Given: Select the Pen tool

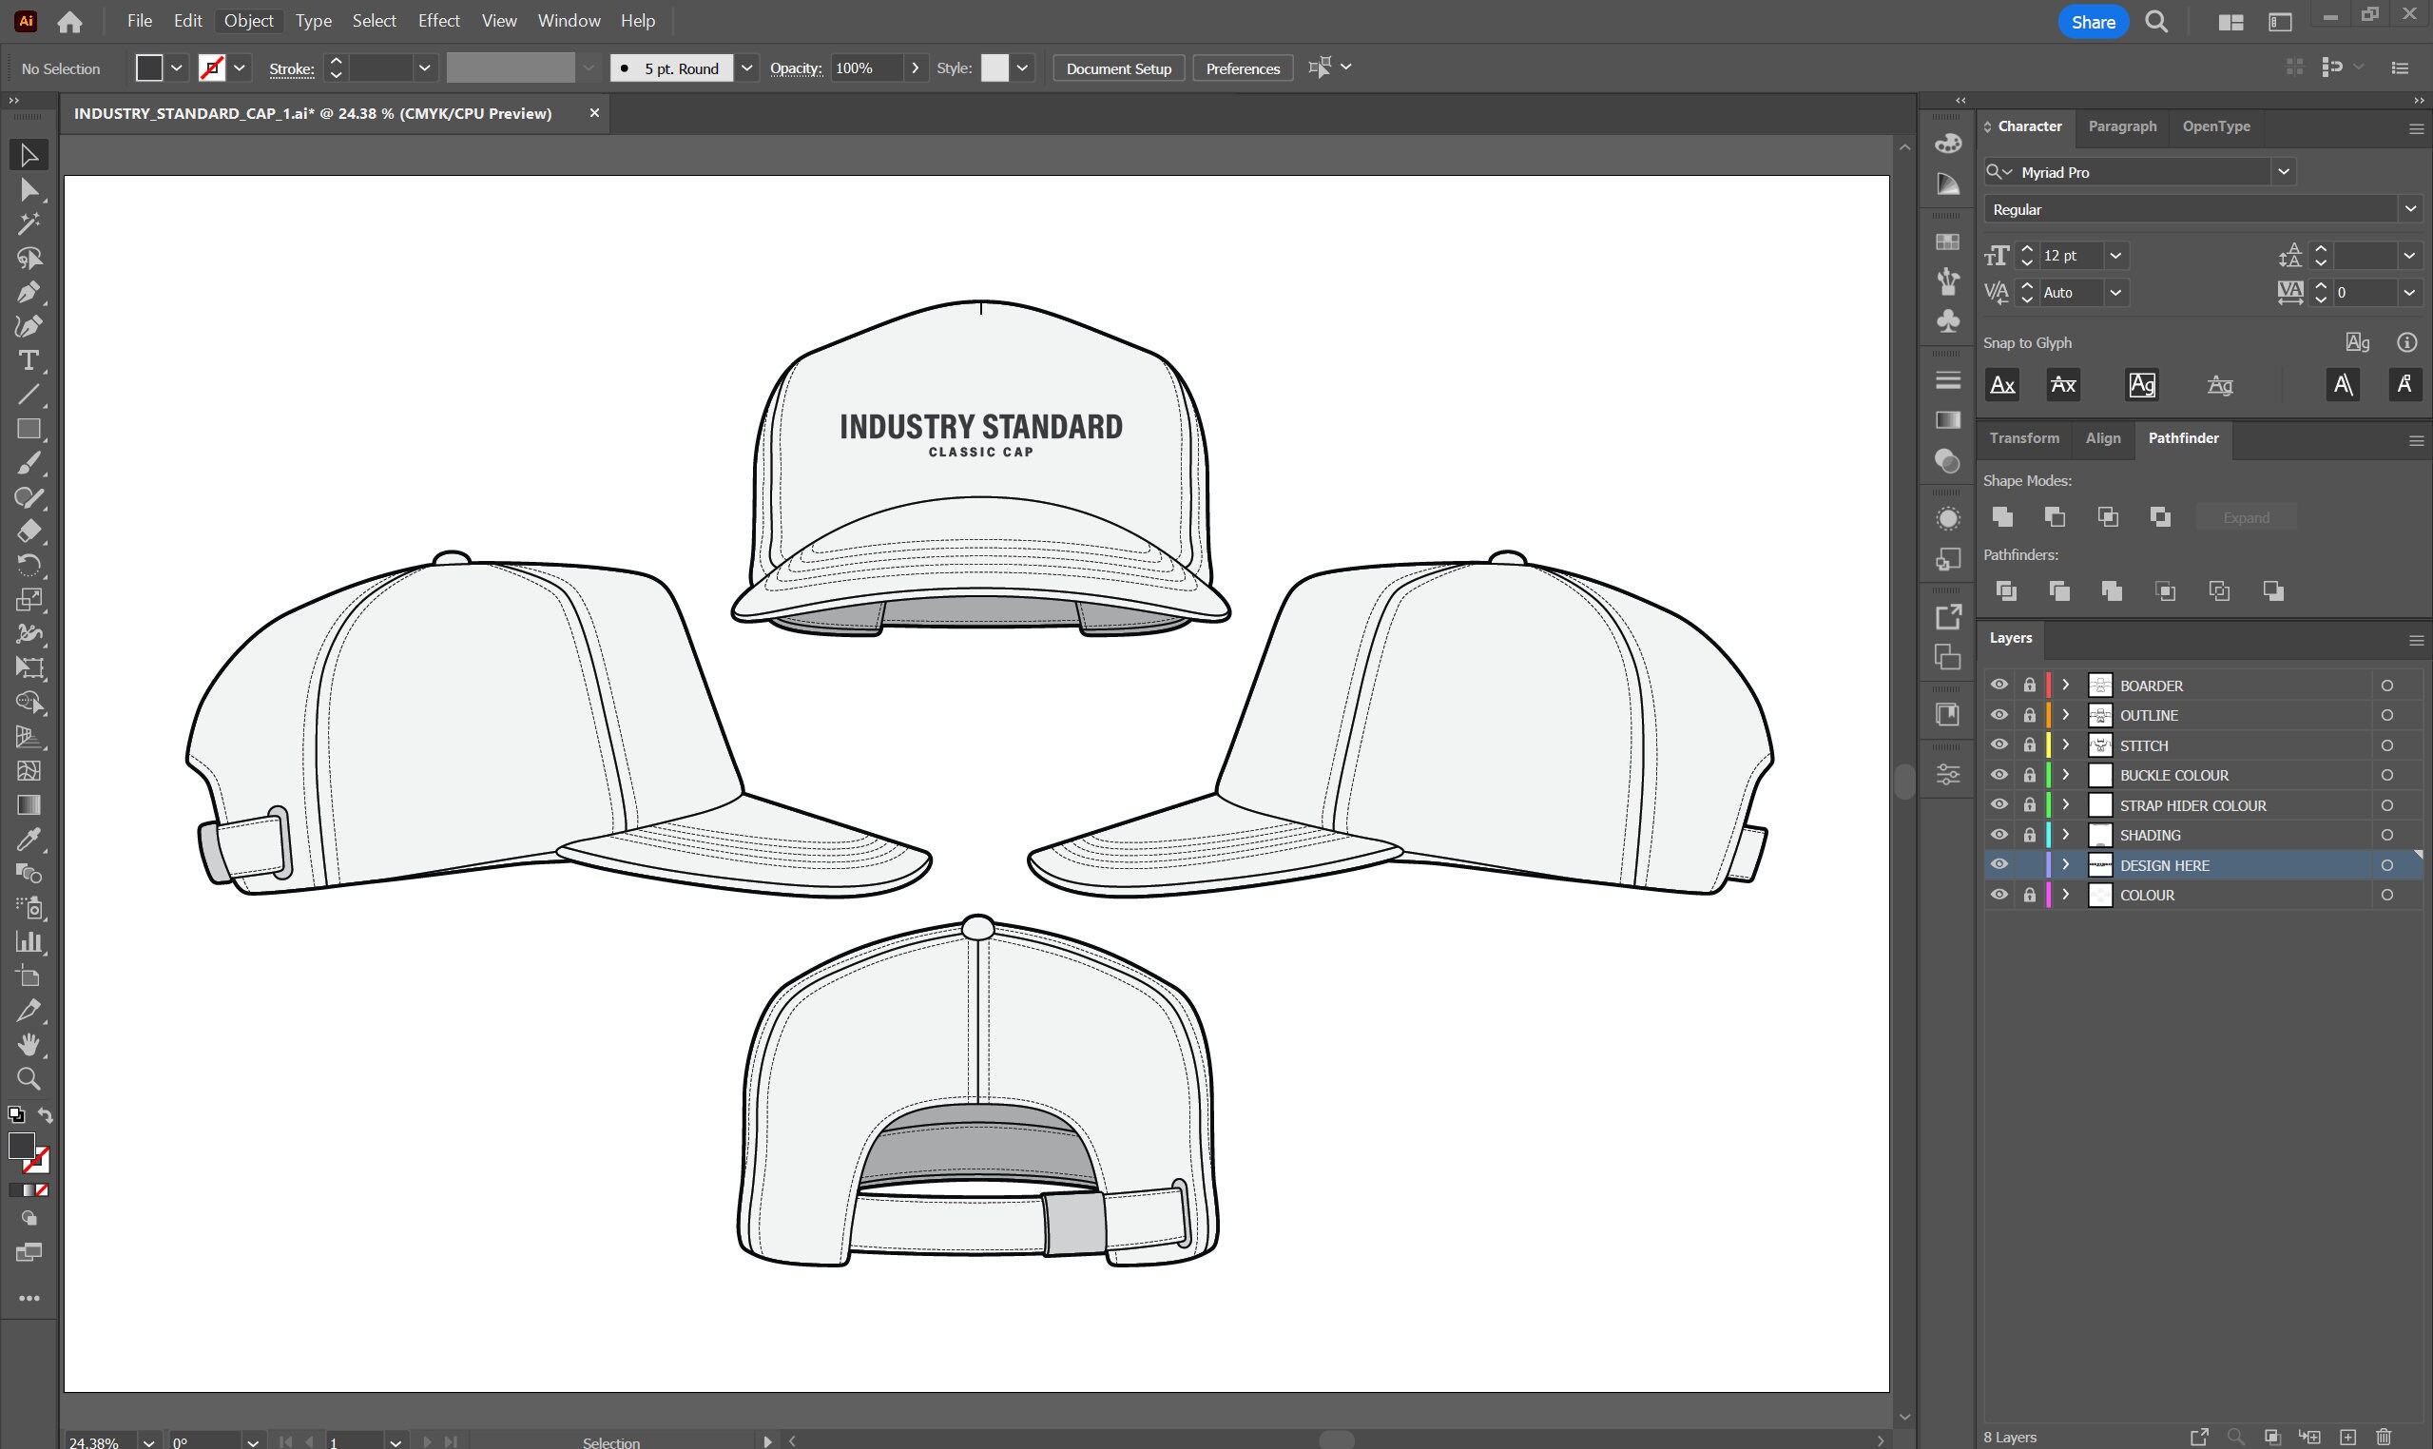Looking at the screenshot, I should click(x=29, y=292).
